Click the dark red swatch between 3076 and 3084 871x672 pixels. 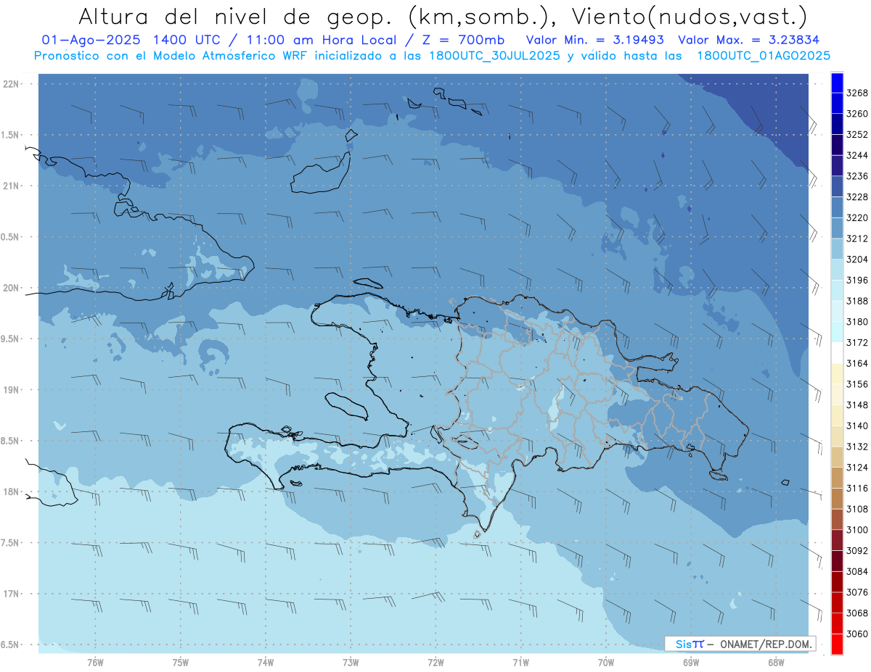point(837,581)
